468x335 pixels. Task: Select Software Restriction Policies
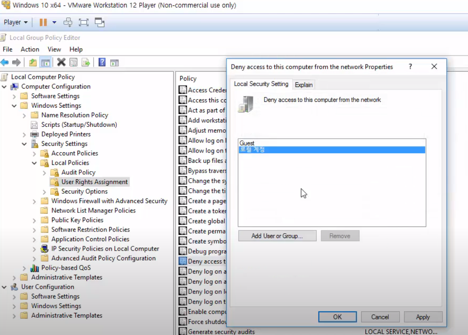pyautogui.click(x=91, y=229)
